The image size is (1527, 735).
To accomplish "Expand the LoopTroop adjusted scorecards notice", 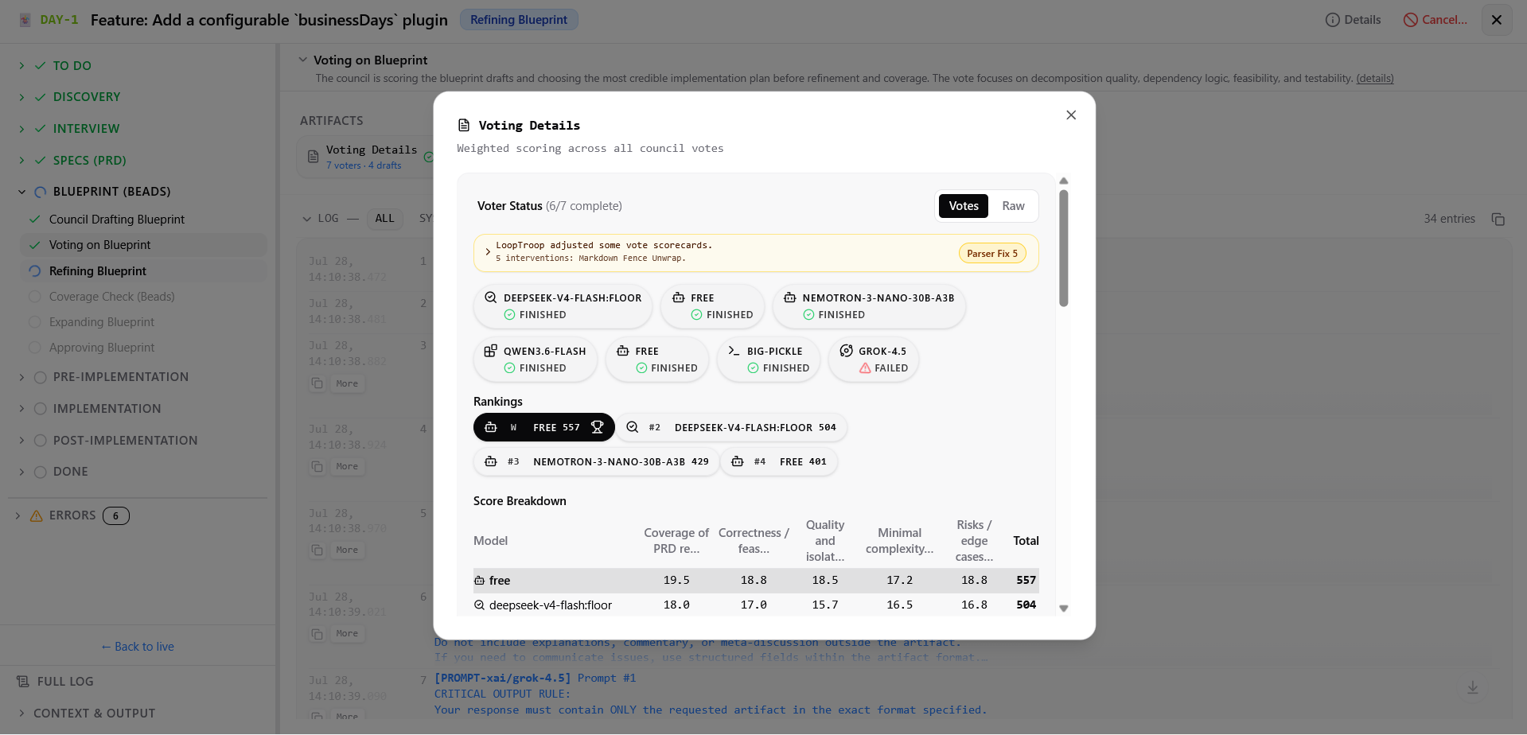I will [488, 252].
